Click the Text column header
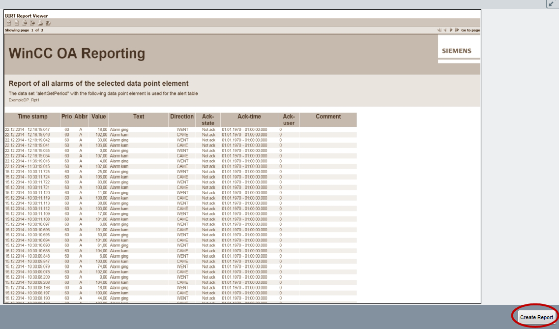 139,120
